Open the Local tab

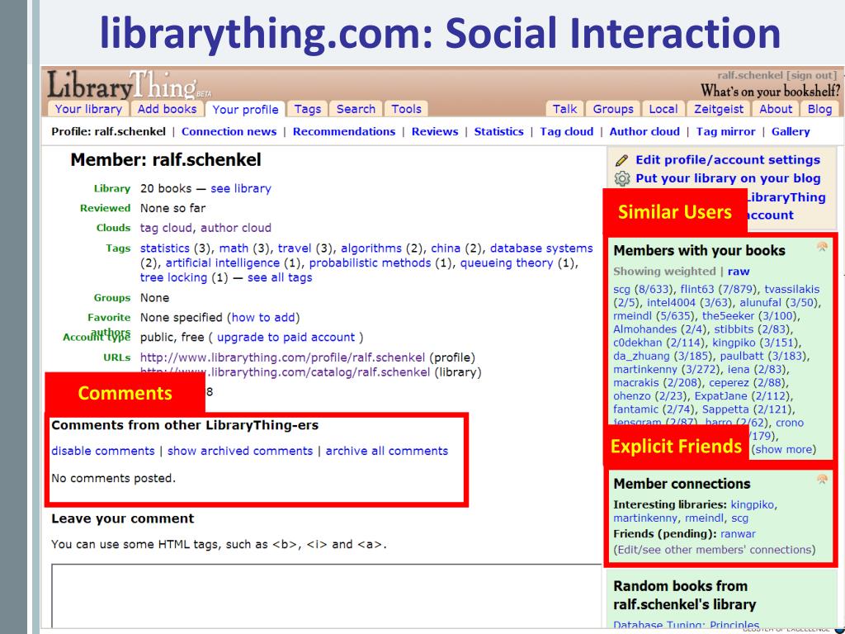pos(663,109)
